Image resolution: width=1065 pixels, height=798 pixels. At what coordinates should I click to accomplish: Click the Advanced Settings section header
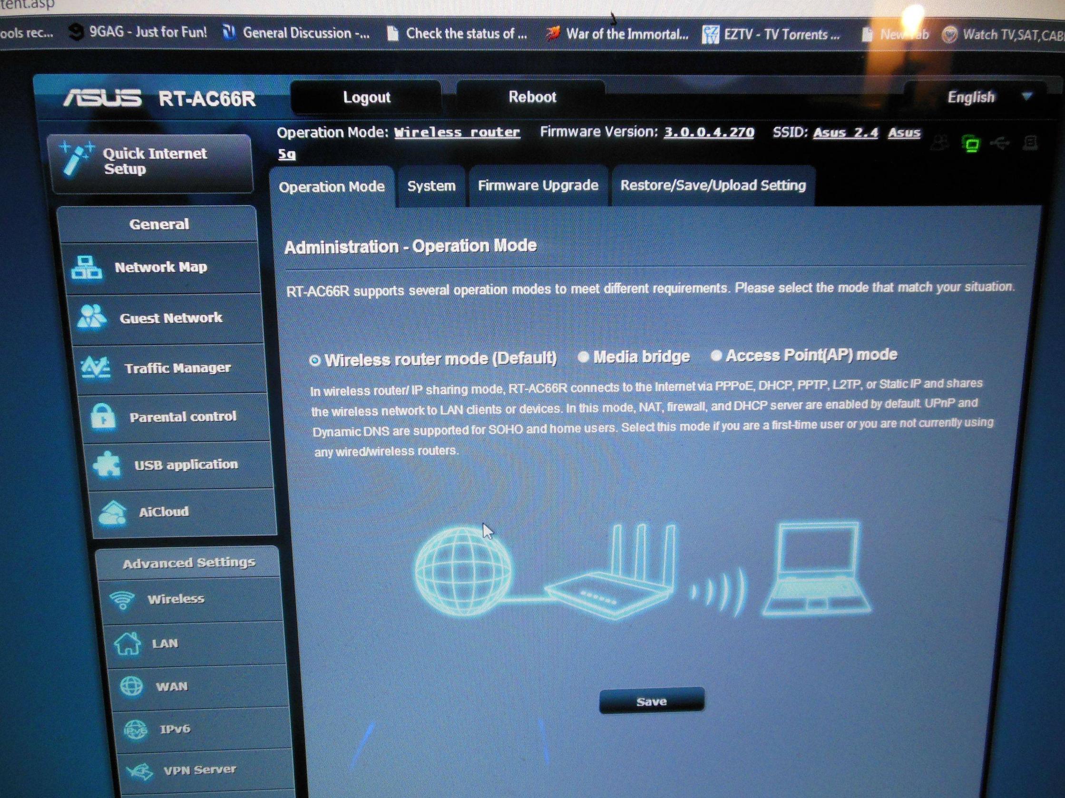pos(189,562)
